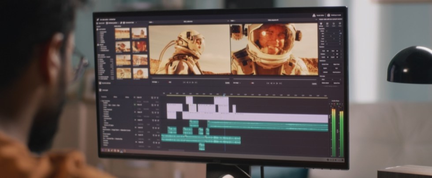Viewport: 432px width, 178px height.
Task: Select the long teal audio clip reaching timeline end
Action: pyautogui.click(x=268, y=126)
